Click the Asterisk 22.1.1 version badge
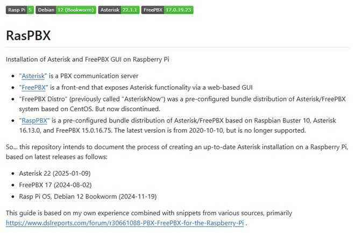The width and height of the screenshot is (355, 233). coord(118,10)
